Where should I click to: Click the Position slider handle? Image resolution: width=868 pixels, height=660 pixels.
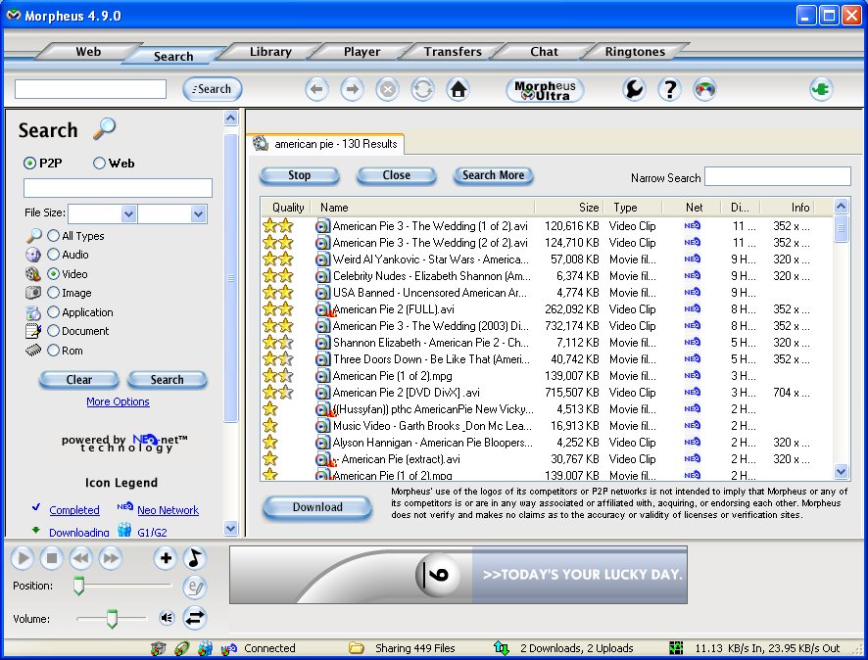[78, 586]
